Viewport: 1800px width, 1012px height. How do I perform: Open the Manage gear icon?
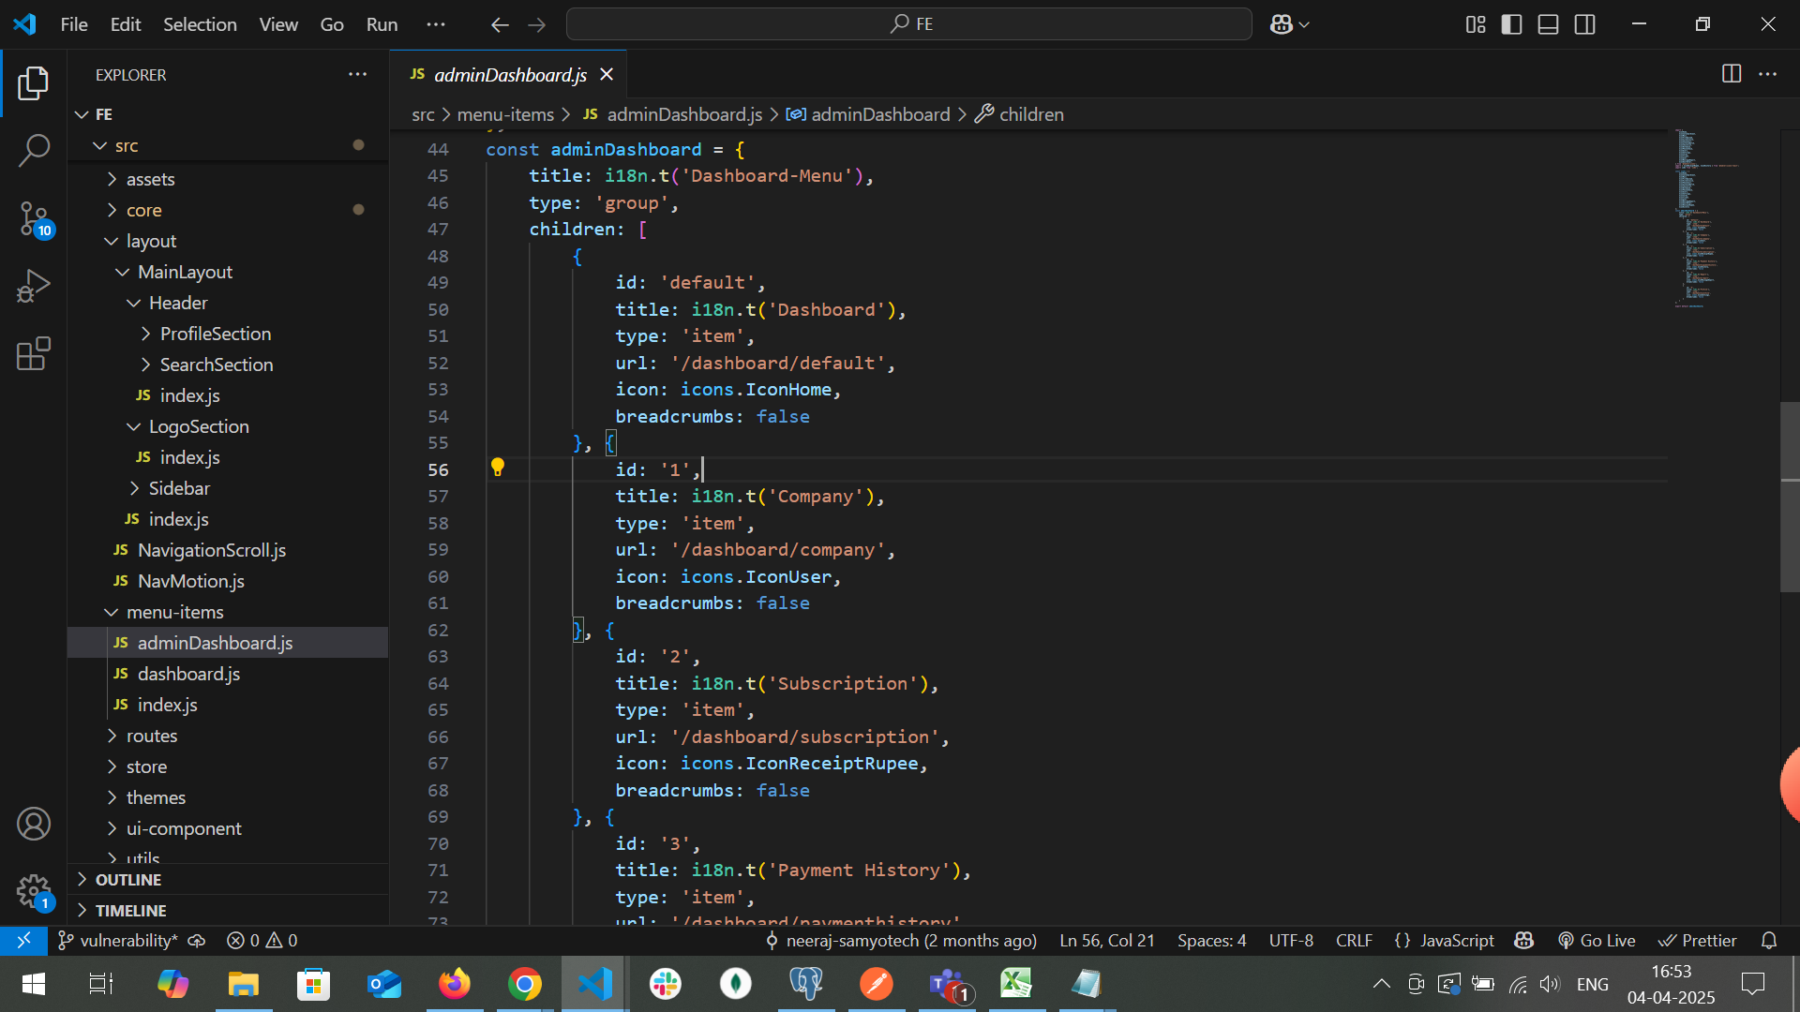[x=34, y=890]
